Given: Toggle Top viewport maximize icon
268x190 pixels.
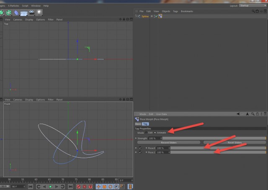Looking at the screenshot, I should [x=131, y=19].
